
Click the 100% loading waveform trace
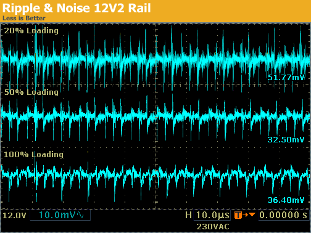coord(155,174)
